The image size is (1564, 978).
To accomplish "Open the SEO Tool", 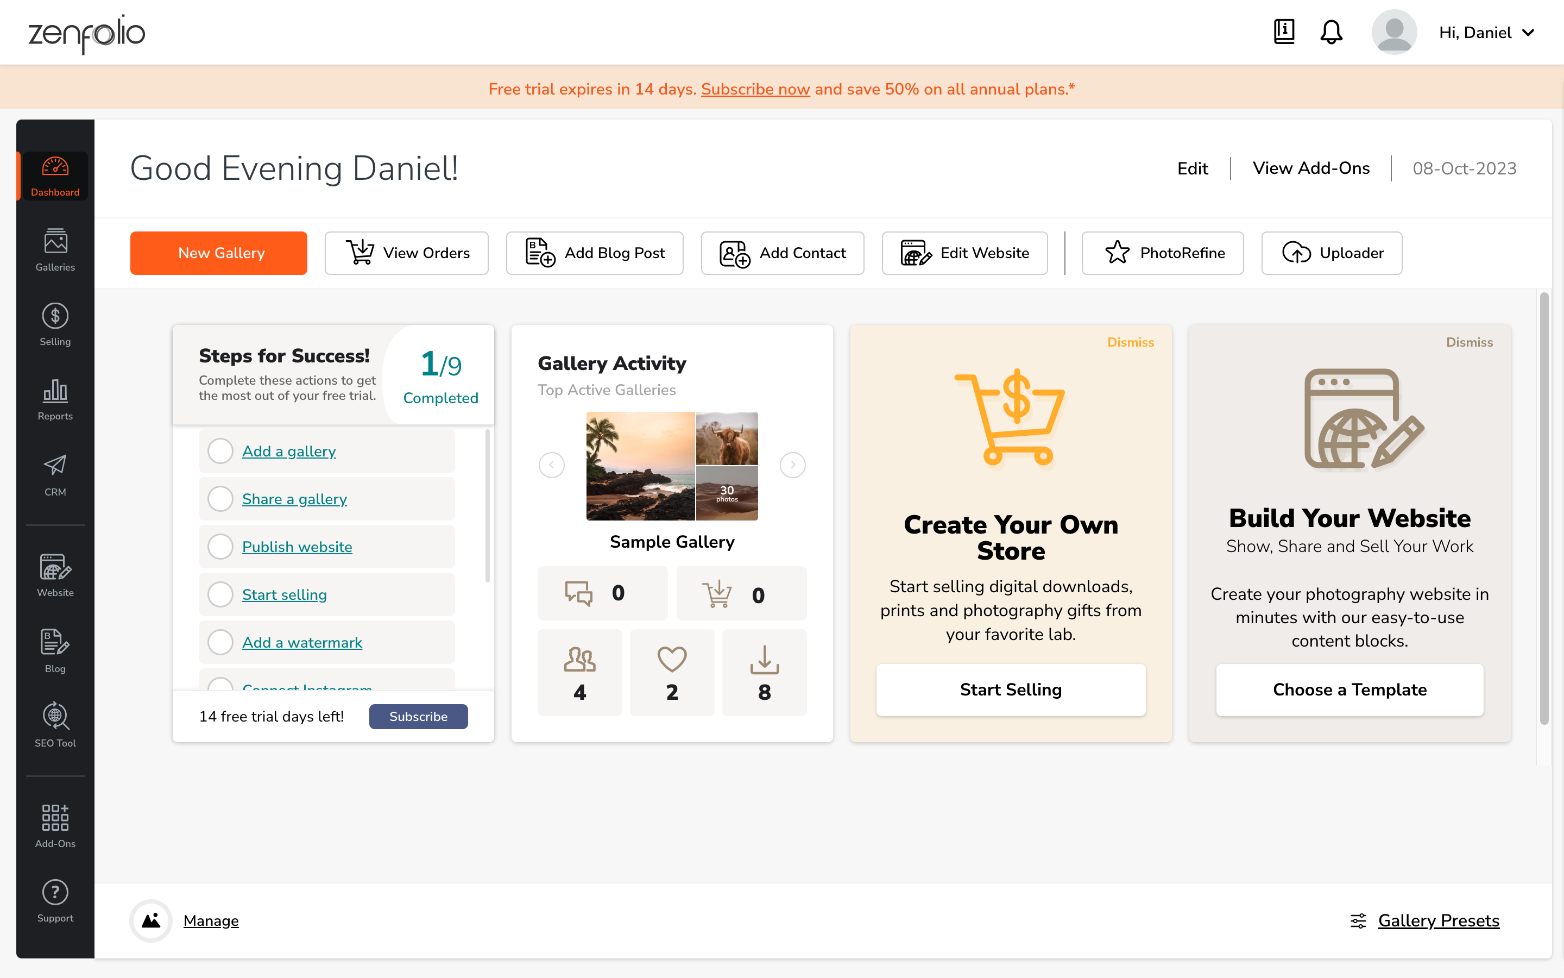I will 54,726.
